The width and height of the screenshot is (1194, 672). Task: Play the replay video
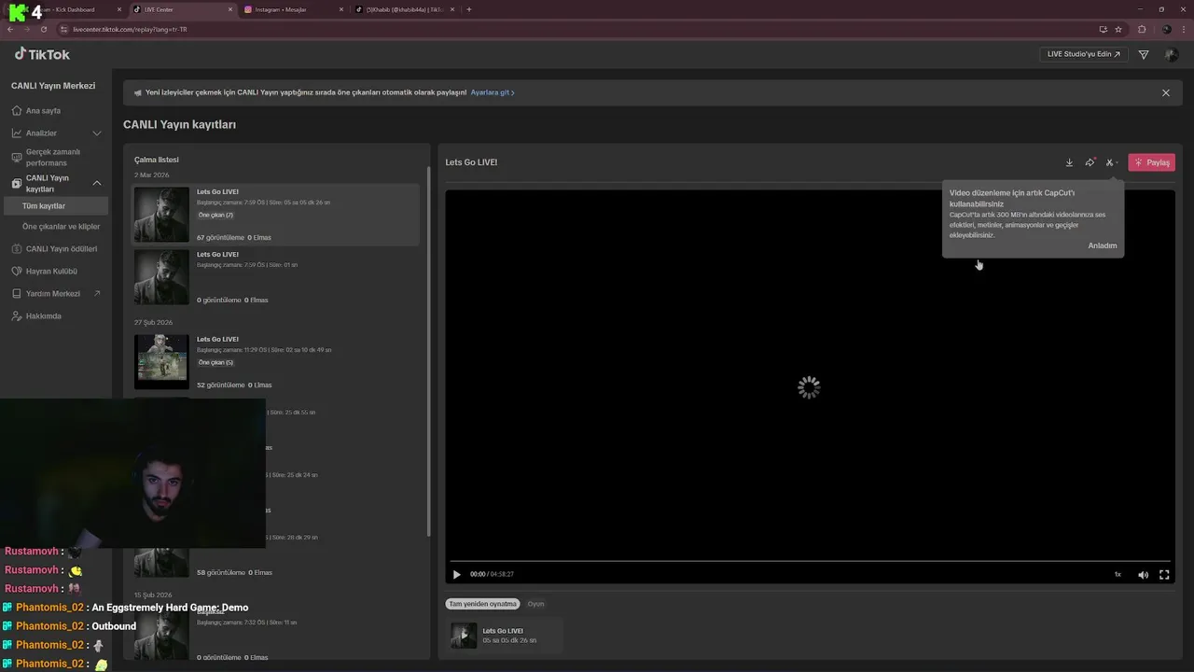(x=456, y=575)
